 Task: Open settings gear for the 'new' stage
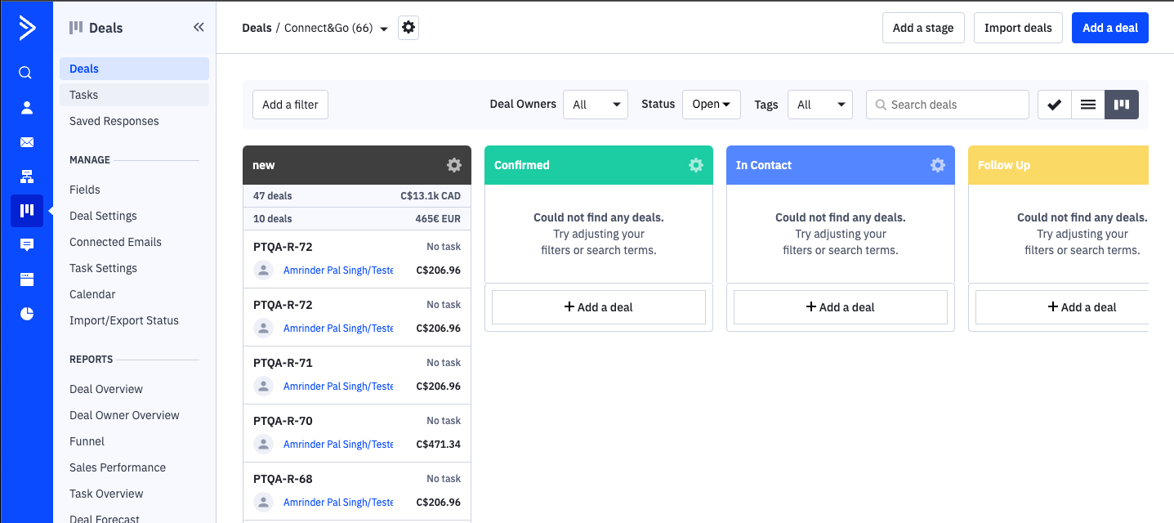pos(454,165)
